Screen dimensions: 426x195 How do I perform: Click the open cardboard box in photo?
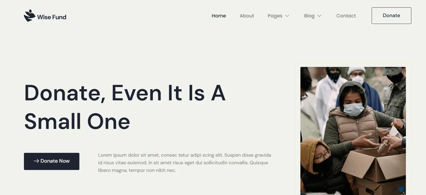tap(374, 170)
